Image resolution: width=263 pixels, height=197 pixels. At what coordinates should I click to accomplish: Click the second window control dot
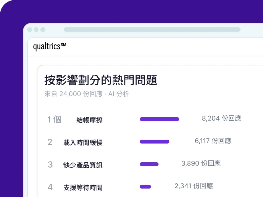(36, 29)
